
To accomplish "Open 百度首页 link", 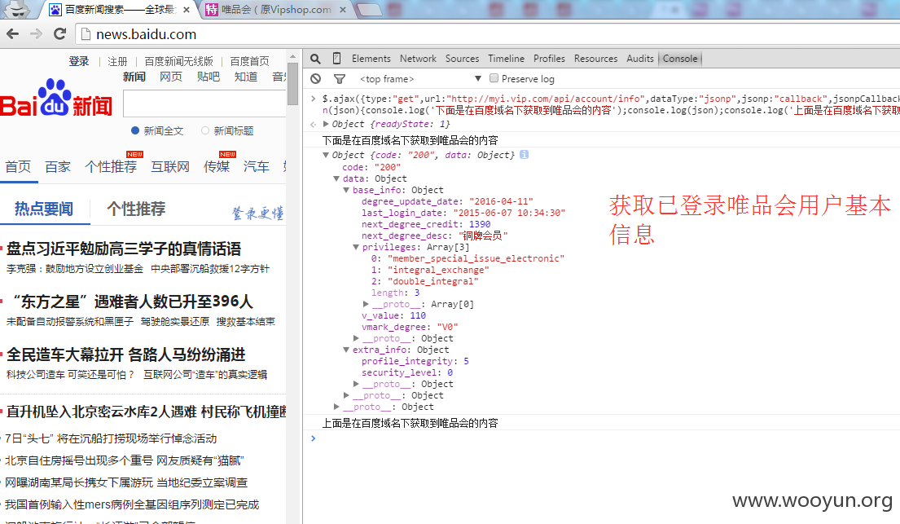I will tap(249, 61).
